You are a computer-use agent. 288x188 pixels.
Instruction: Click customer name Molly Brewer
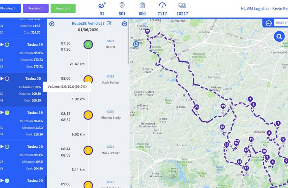pos(110,153)
